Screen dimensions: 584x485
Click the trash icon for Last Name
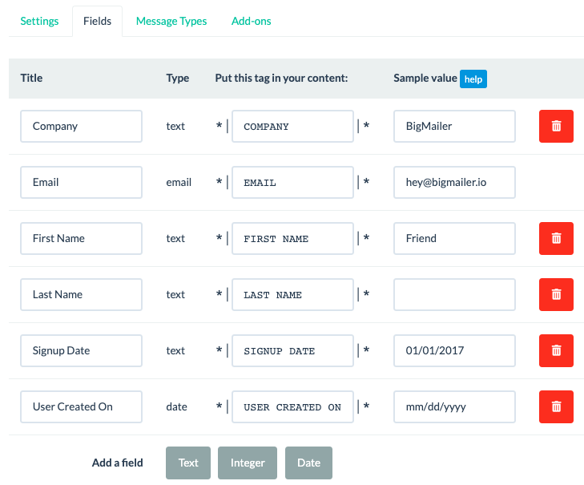click(556, 294)
